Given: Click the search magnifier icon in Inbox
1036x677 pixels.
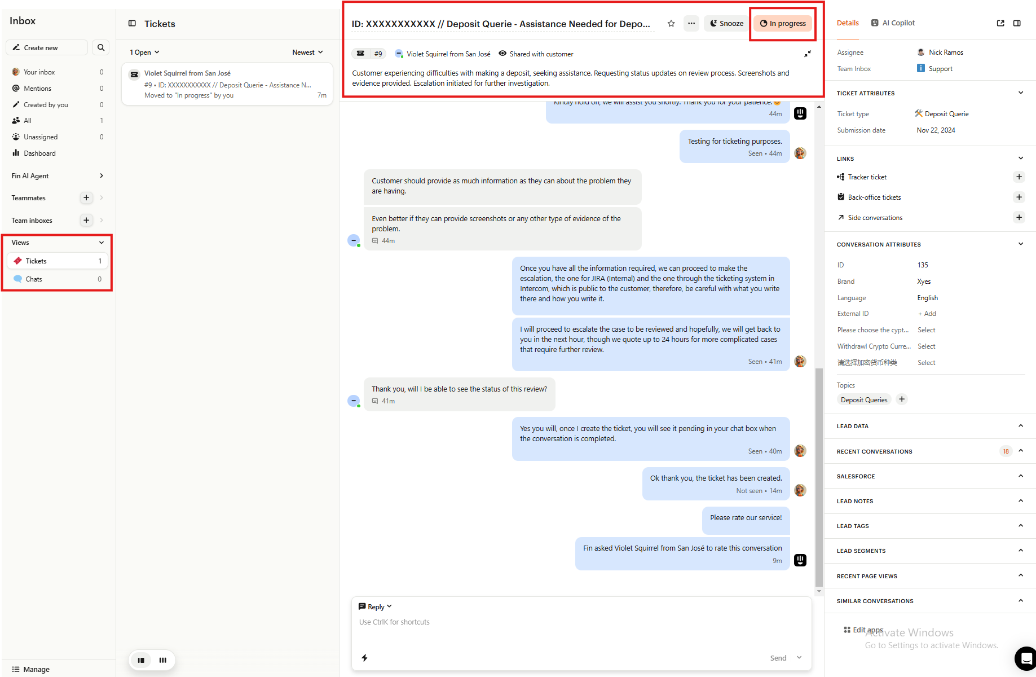Looking at the screenshot, I should click(101, 47).
